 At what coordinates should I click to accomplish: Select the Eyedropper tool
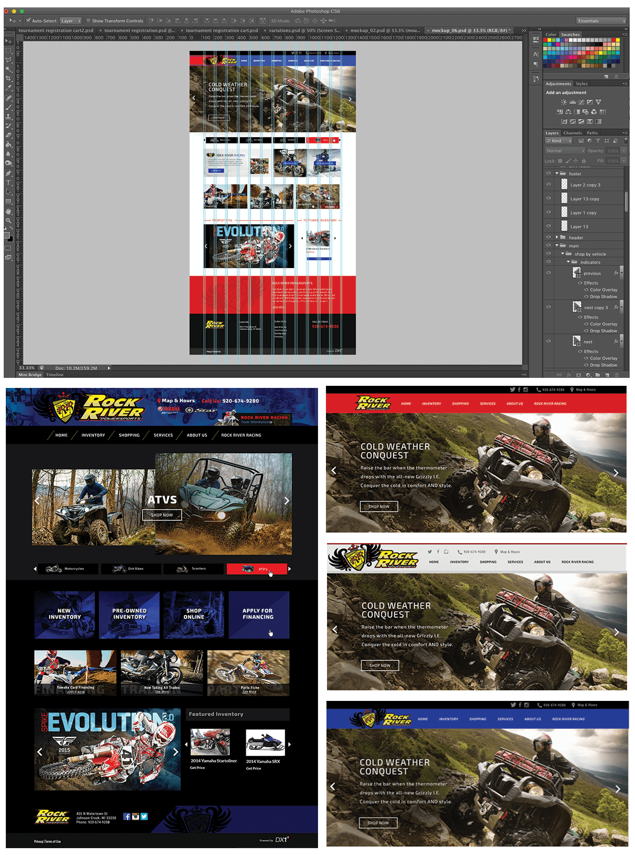pos(8,88)
